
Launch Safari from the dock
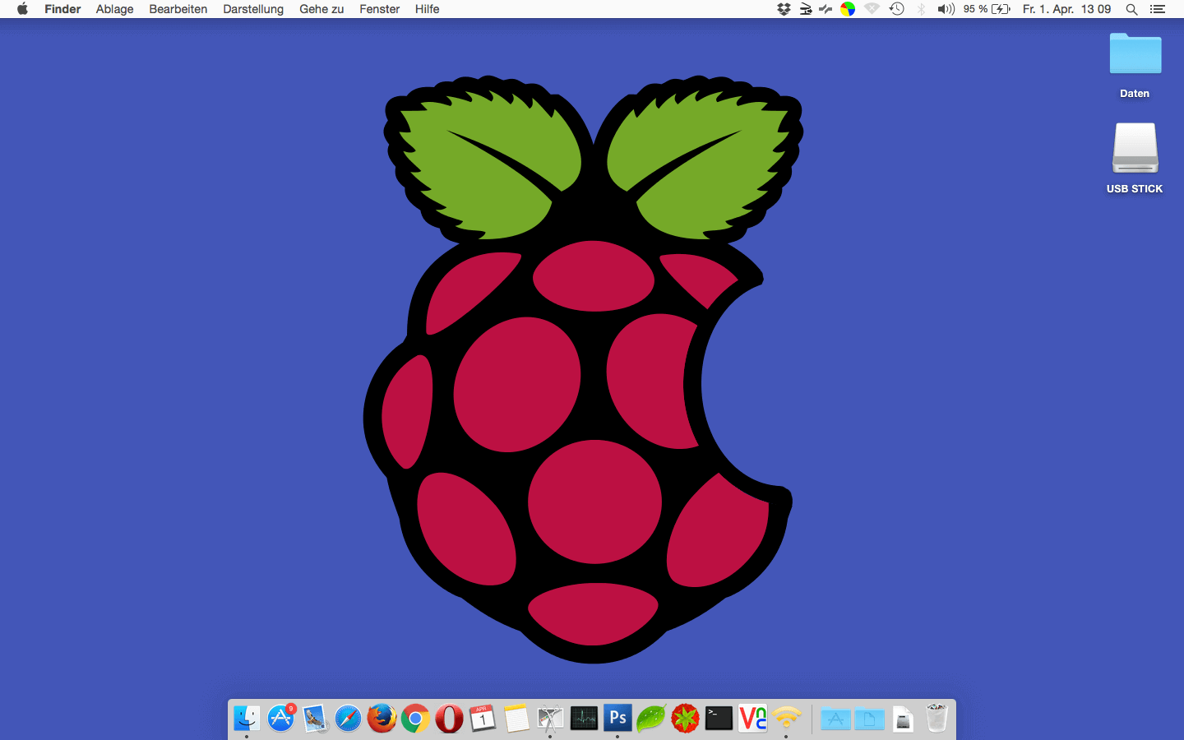click(348, 719)
